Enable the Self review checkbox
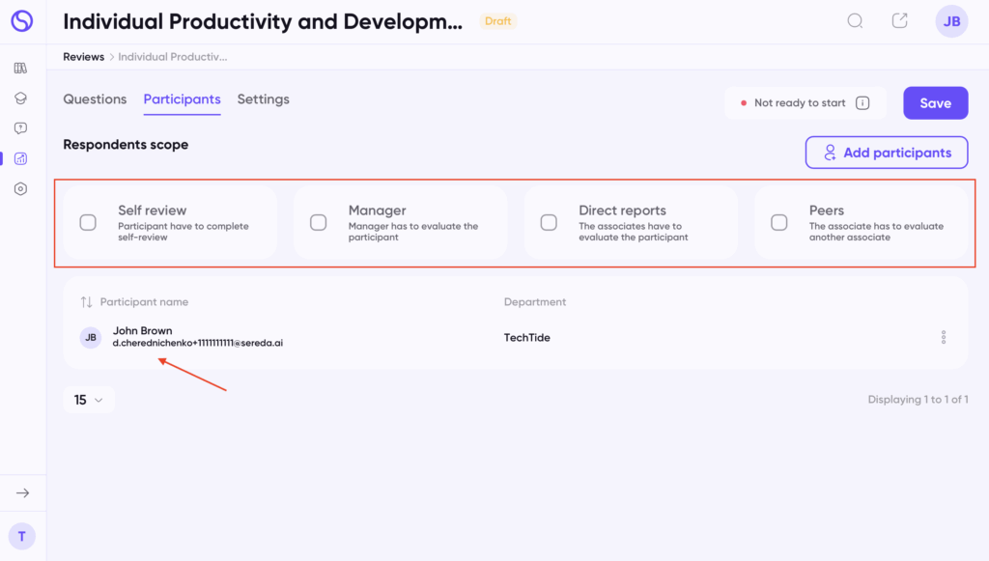989x561 pixels. tap(88, 223)
